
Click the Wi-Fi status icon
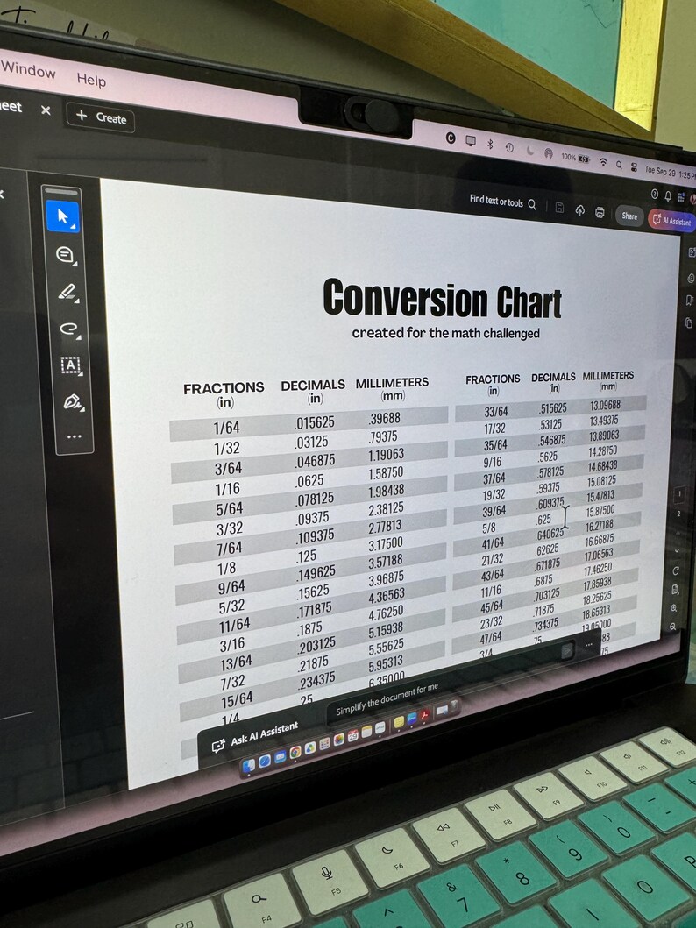603,162
